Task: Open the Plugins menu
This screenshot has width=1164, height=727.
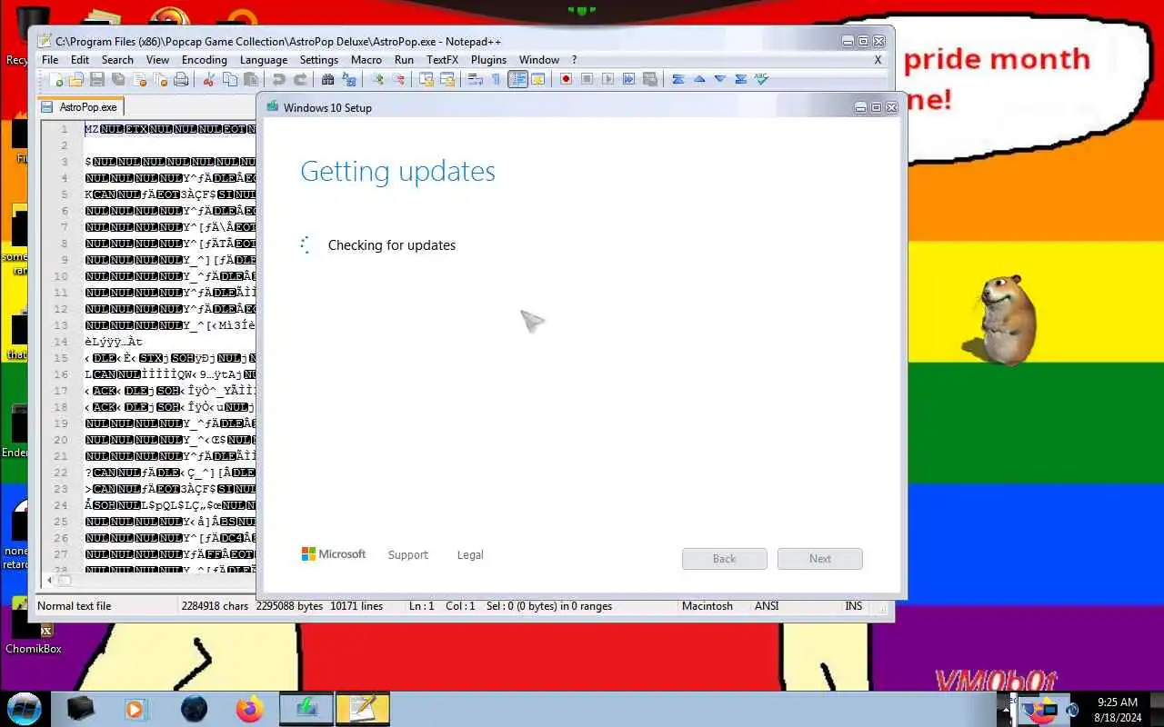Action: (488, 60)
